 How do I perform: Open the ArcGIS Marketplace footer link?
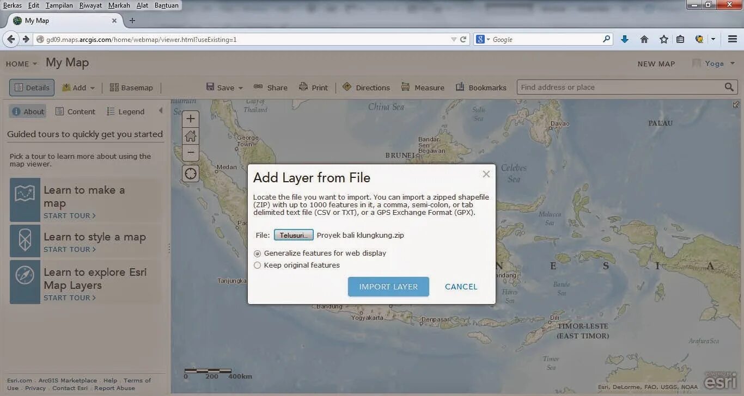68,381
